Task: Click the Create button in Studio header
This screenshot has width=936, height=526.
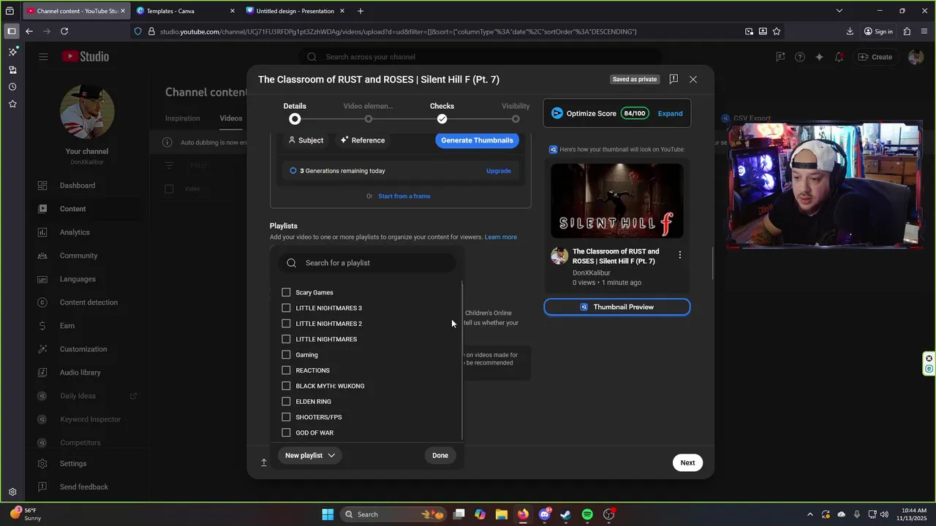Action: (875, 57)
